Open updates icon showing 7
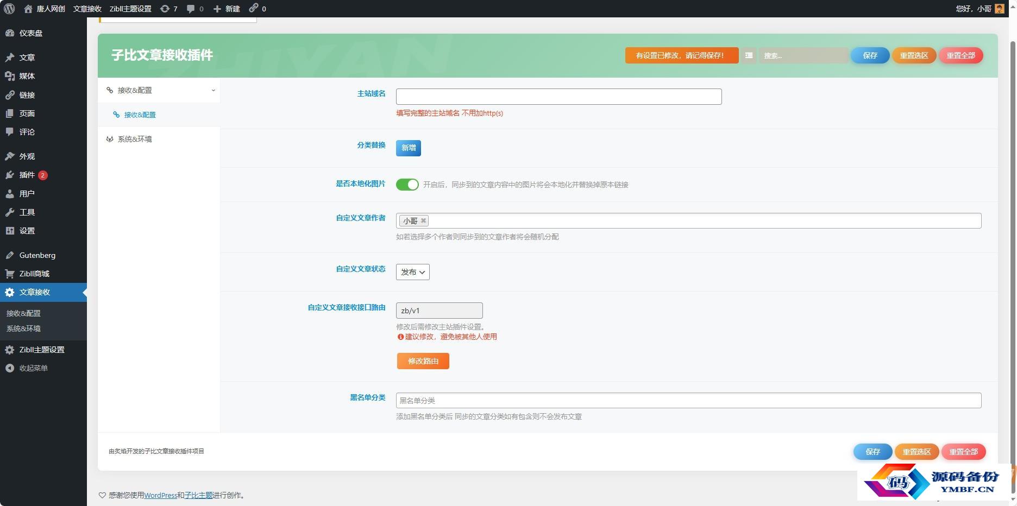Screen dimensions: 1017x506 168,9
